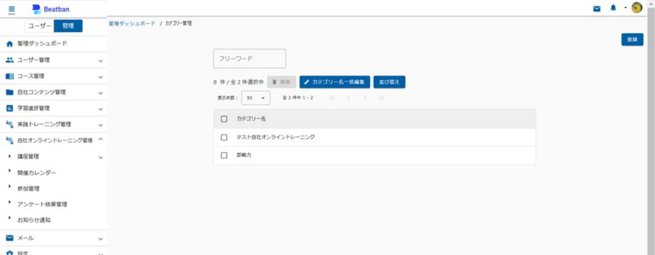Click the icon for 実践トレーニング管理
Screen dimensions: 655x255
[x=10, y=124]
